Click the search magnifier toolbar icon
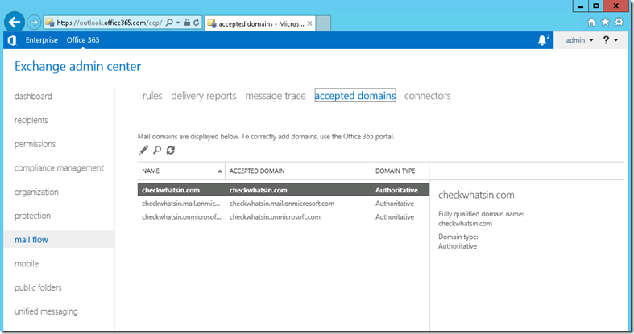Image resolution: width=634 pixels, height=334 pixels. click(x=157, y=150)
